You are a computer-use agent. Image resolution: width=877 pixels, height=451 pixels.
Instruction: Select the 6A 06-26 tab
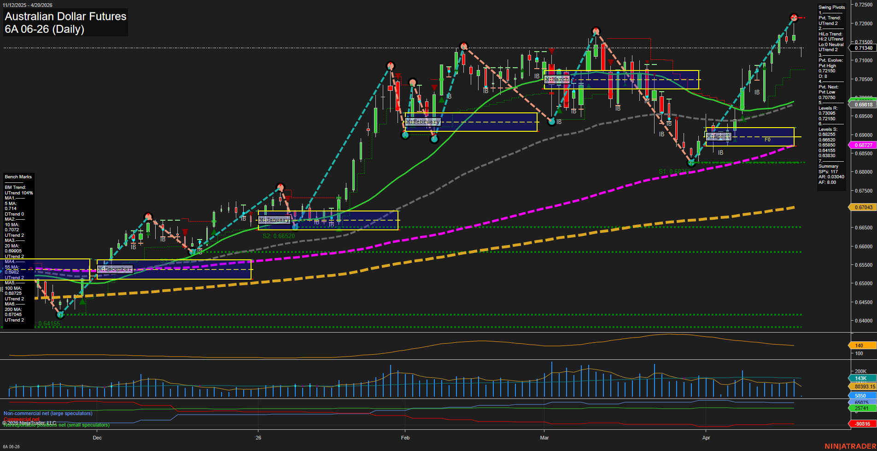(12, 445)
